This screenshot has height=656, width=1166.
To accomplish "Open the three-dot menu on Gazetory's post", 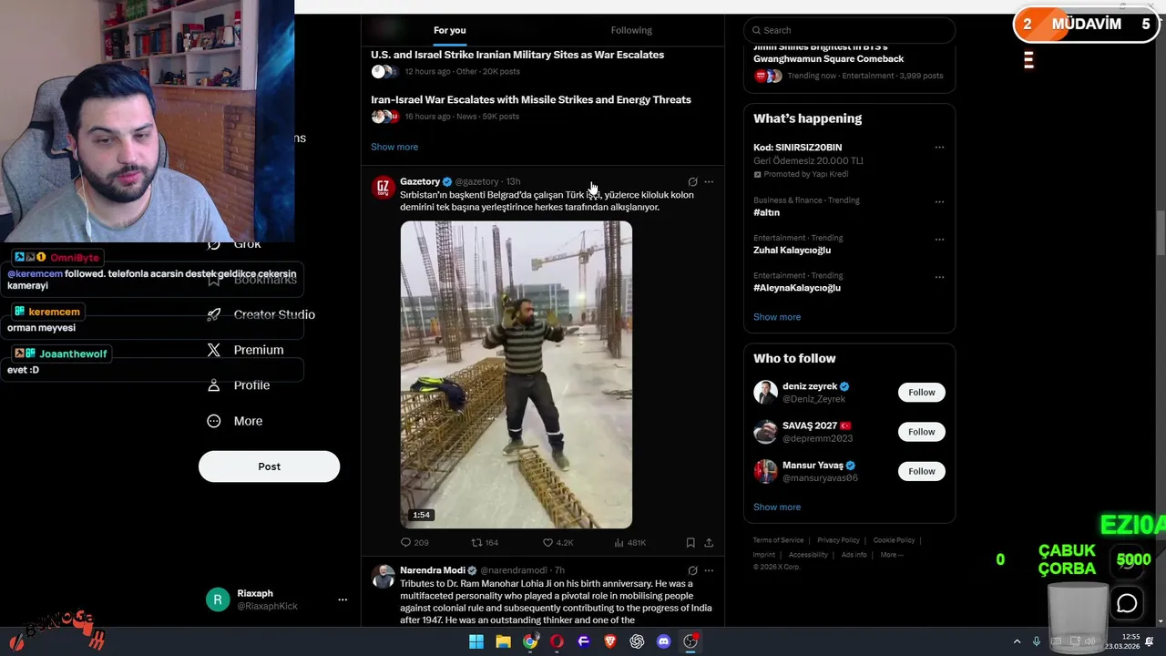I will (709, 182).
